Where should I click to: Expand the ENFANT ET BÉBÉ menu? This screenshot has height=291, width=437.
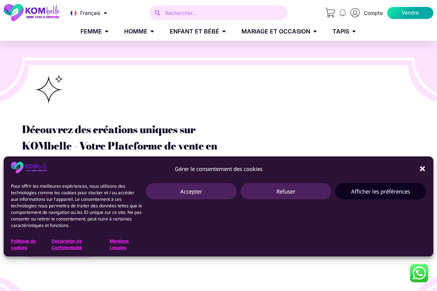coord(198,31)
